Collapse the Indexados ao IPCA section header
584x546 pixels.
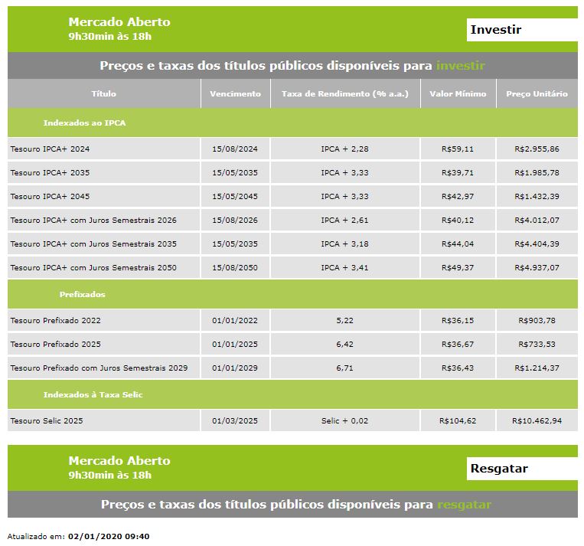coord(84,123)
